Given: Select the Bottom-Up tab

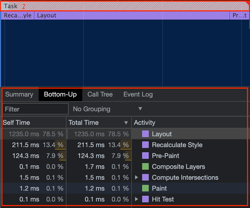Looking at the screenshot, I should (60, 95).
